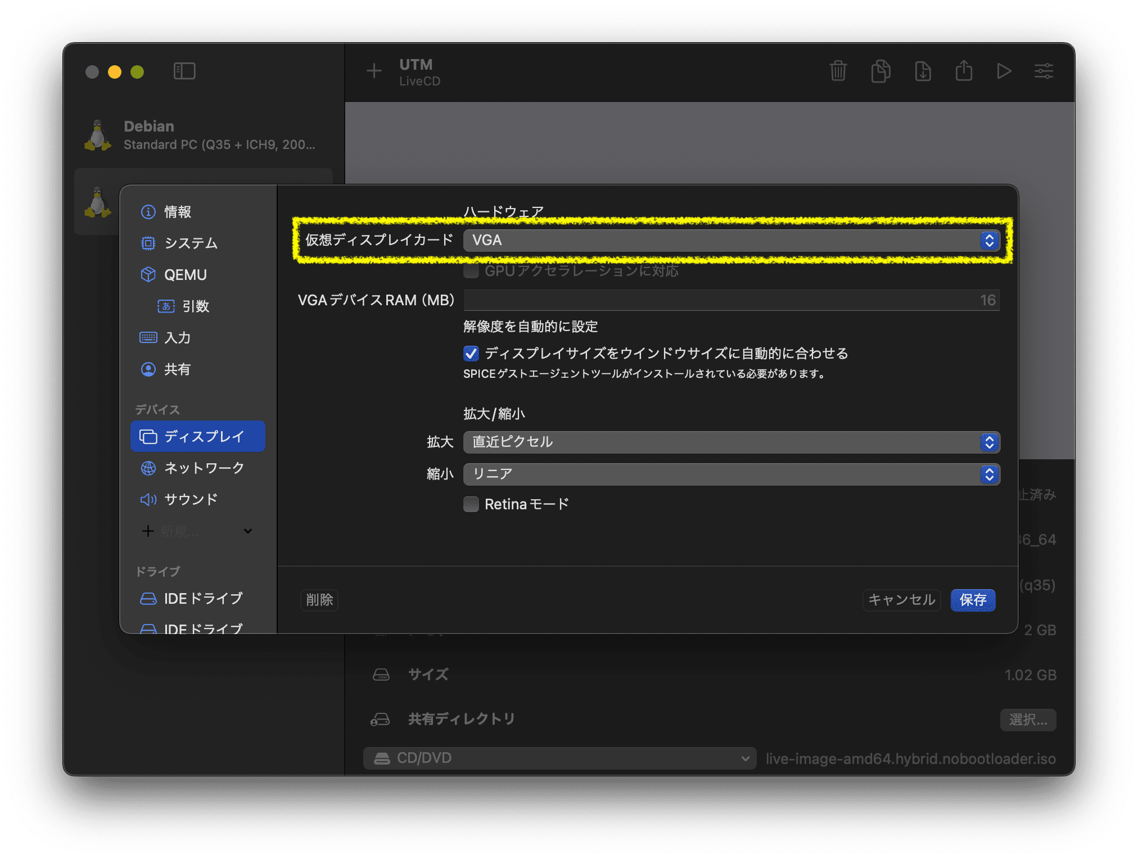This screenshot has width=1138, height=859.
Task: Click the clone VM icon in toolbar
Action: click(x=880, y=71)
